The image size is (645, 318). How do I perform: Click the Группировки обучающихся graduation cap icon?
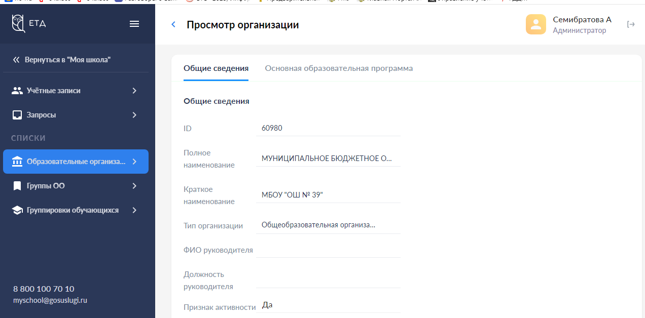click(x=17, y=210)
